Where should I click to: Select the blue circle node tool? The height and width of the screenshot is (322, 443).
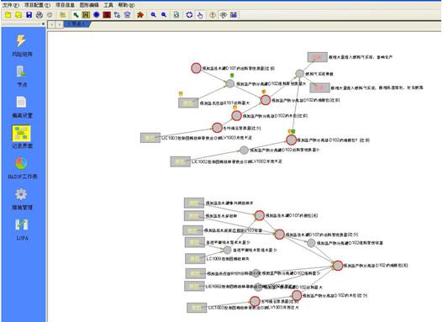97,14
